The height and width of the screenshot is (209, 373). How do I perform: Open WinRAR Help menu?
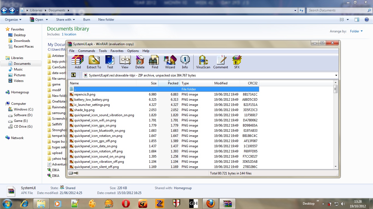point(146,51)
